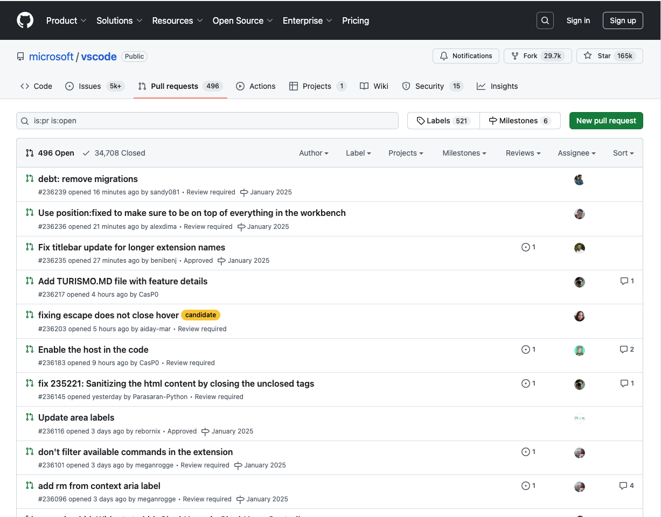Click the check status icon for don't filter available commands
Image resolution: width=661 pixels, height=517 pixels.
[x=526, y=452]
